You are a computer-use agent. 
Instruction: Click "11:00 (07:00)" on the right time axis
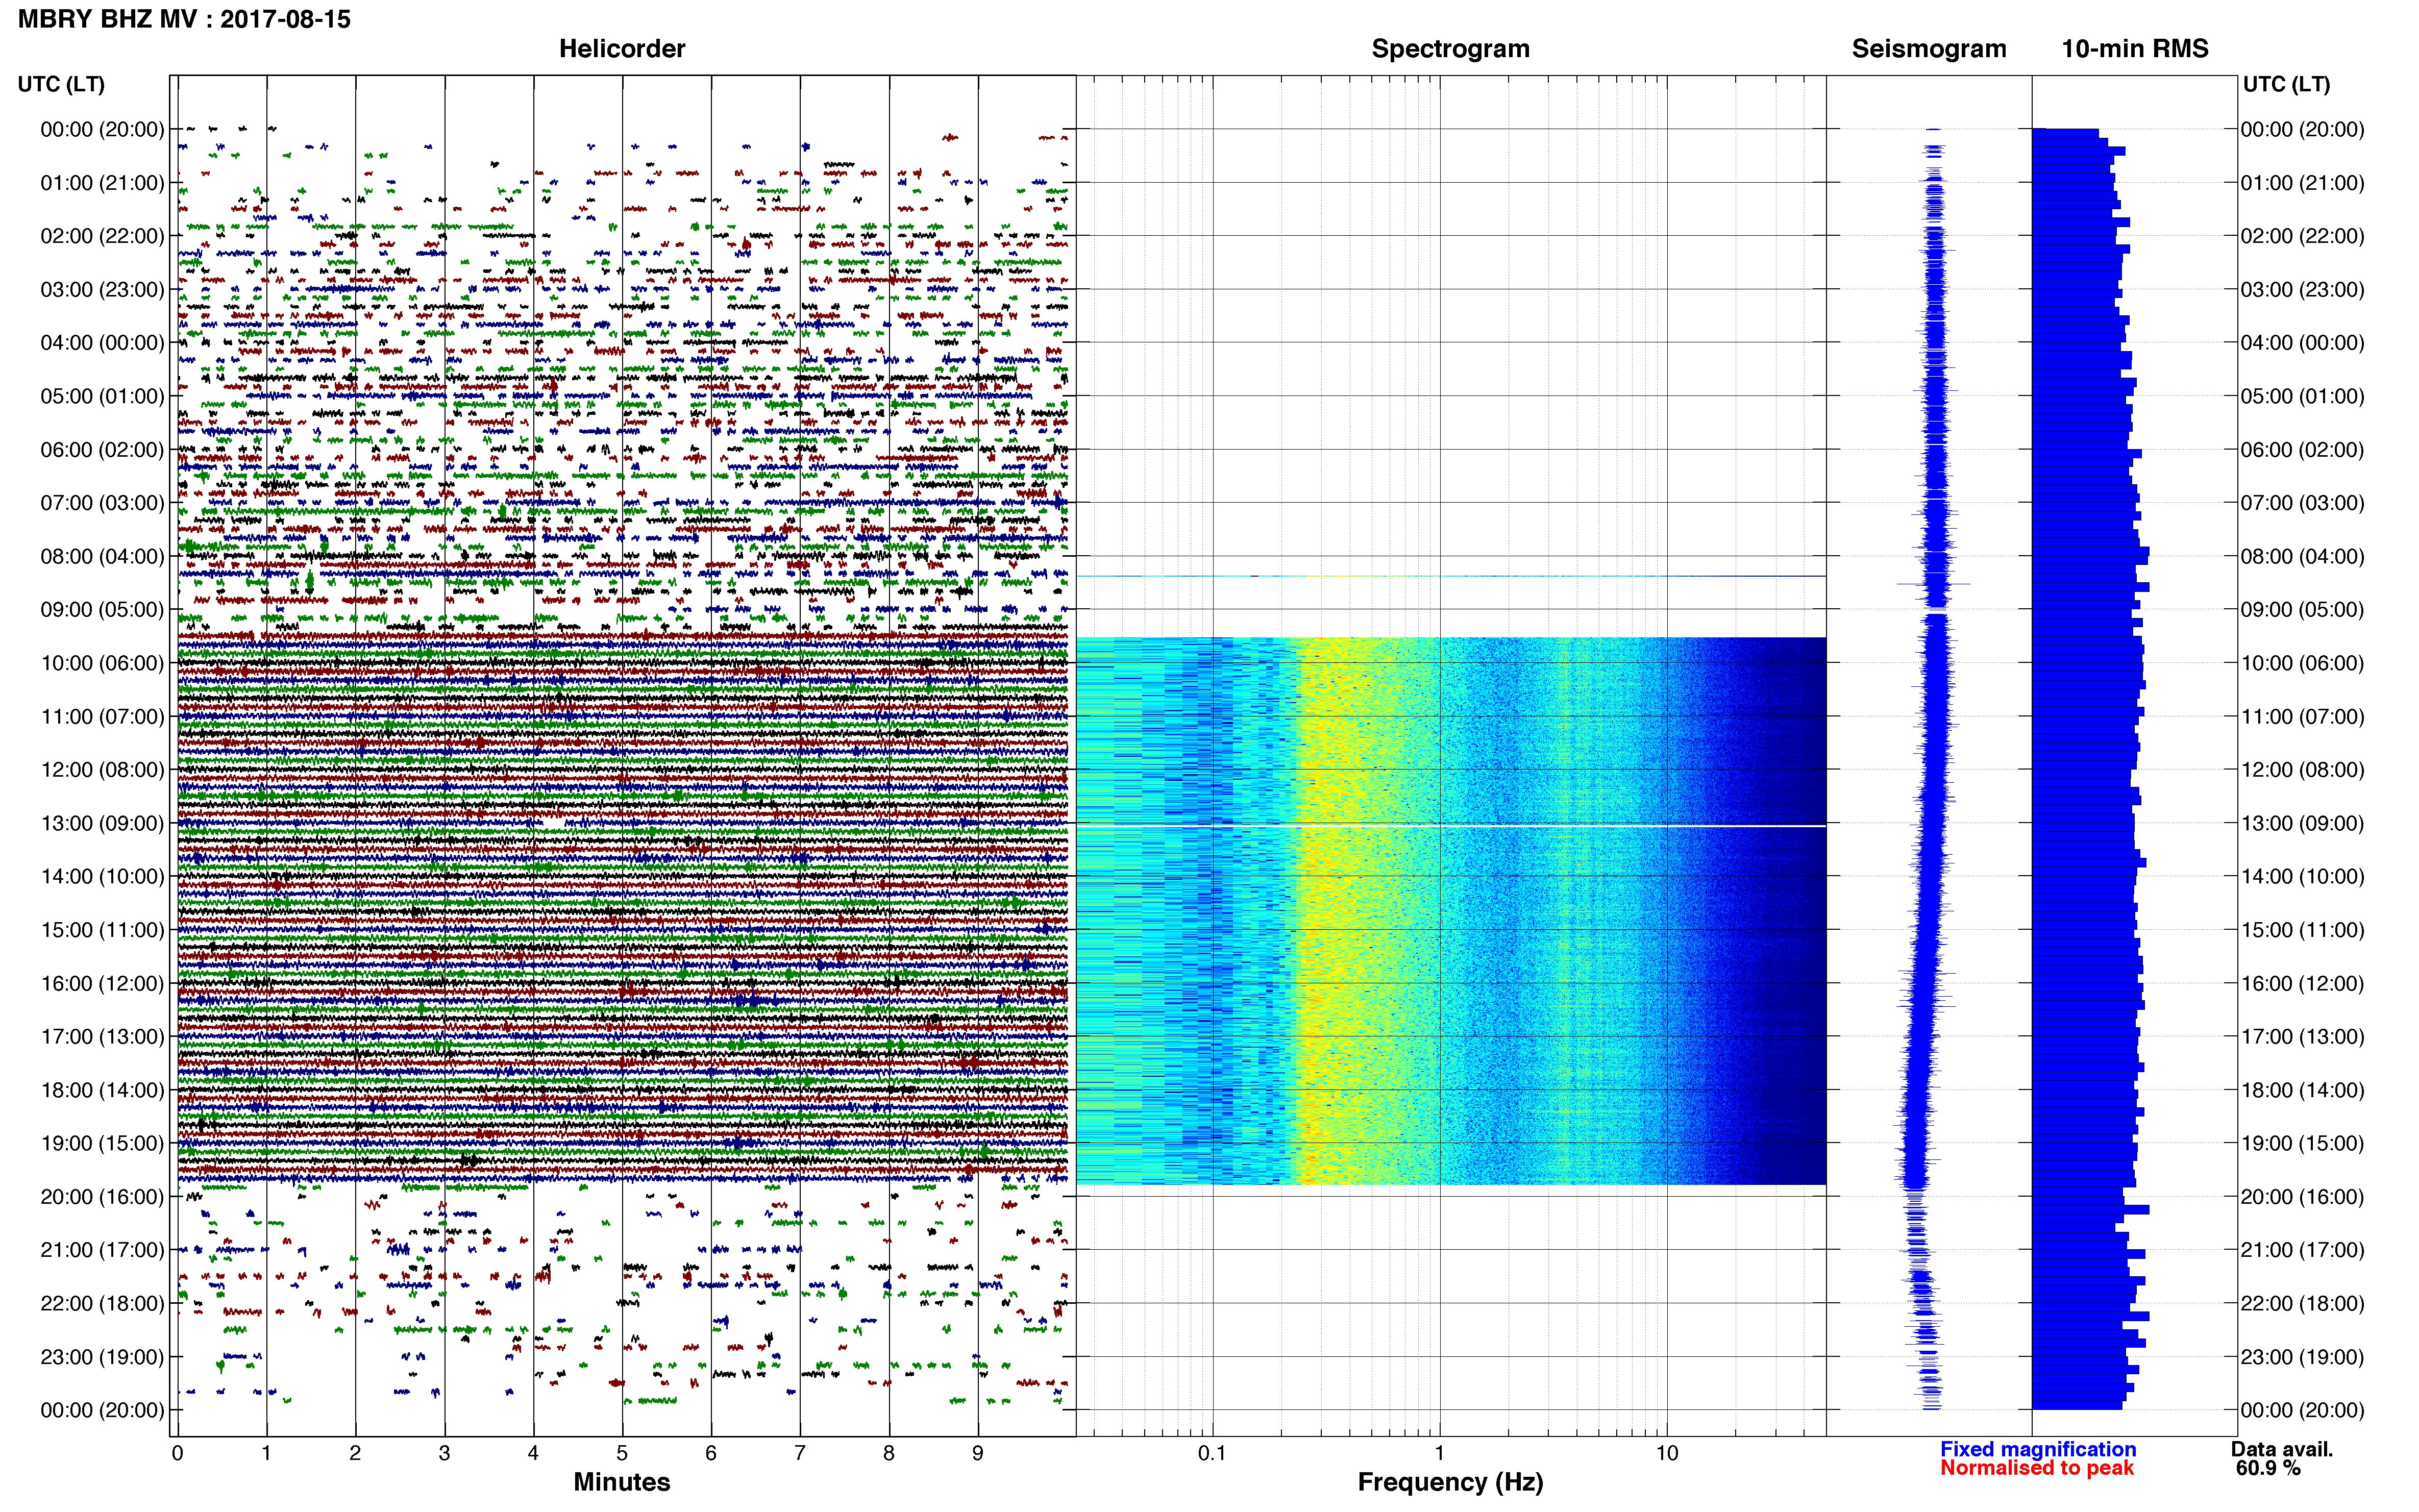click(x=2302, y=717)
